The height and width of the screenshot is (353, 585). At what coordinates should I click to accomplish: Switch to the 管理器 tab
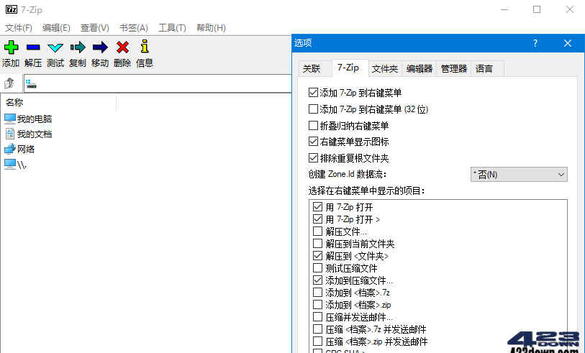click(x=454, y=68)
